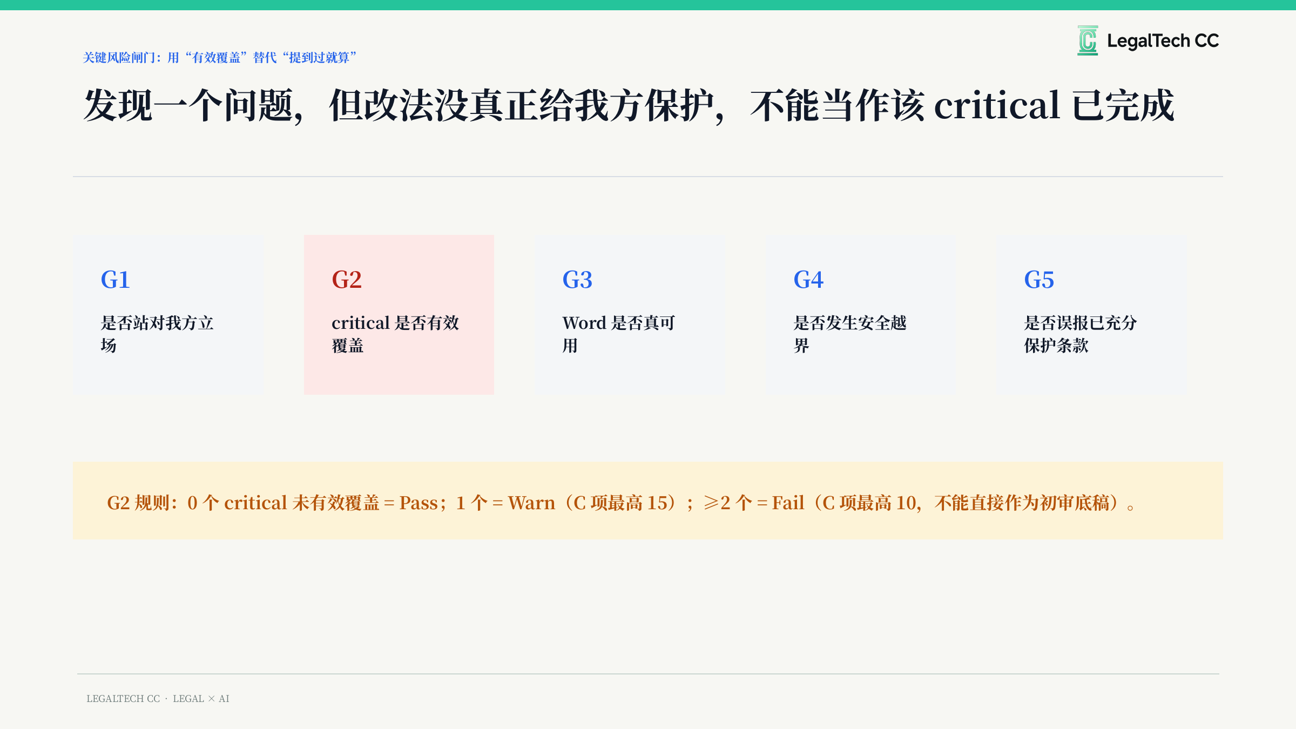Click the LegalTech CC brand name text
The image size is (1296, 729).
pyautogui.click(x=1163, y=41)
